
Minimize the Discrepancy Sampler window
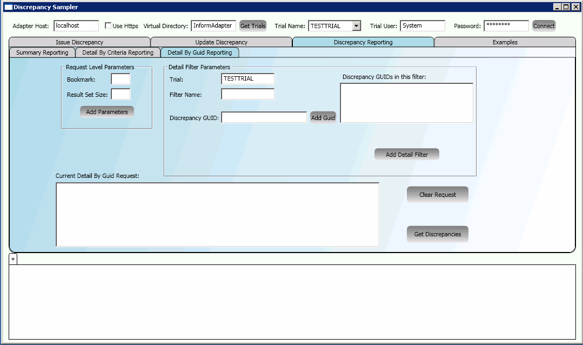[x=557, y=6]
